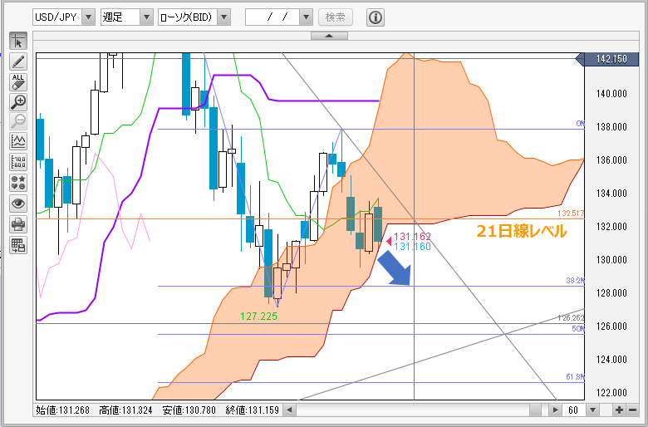The width and height of the screenshot is (648, 427).
Task: Open the symbols and marks tool
Action: click(18, 183)
